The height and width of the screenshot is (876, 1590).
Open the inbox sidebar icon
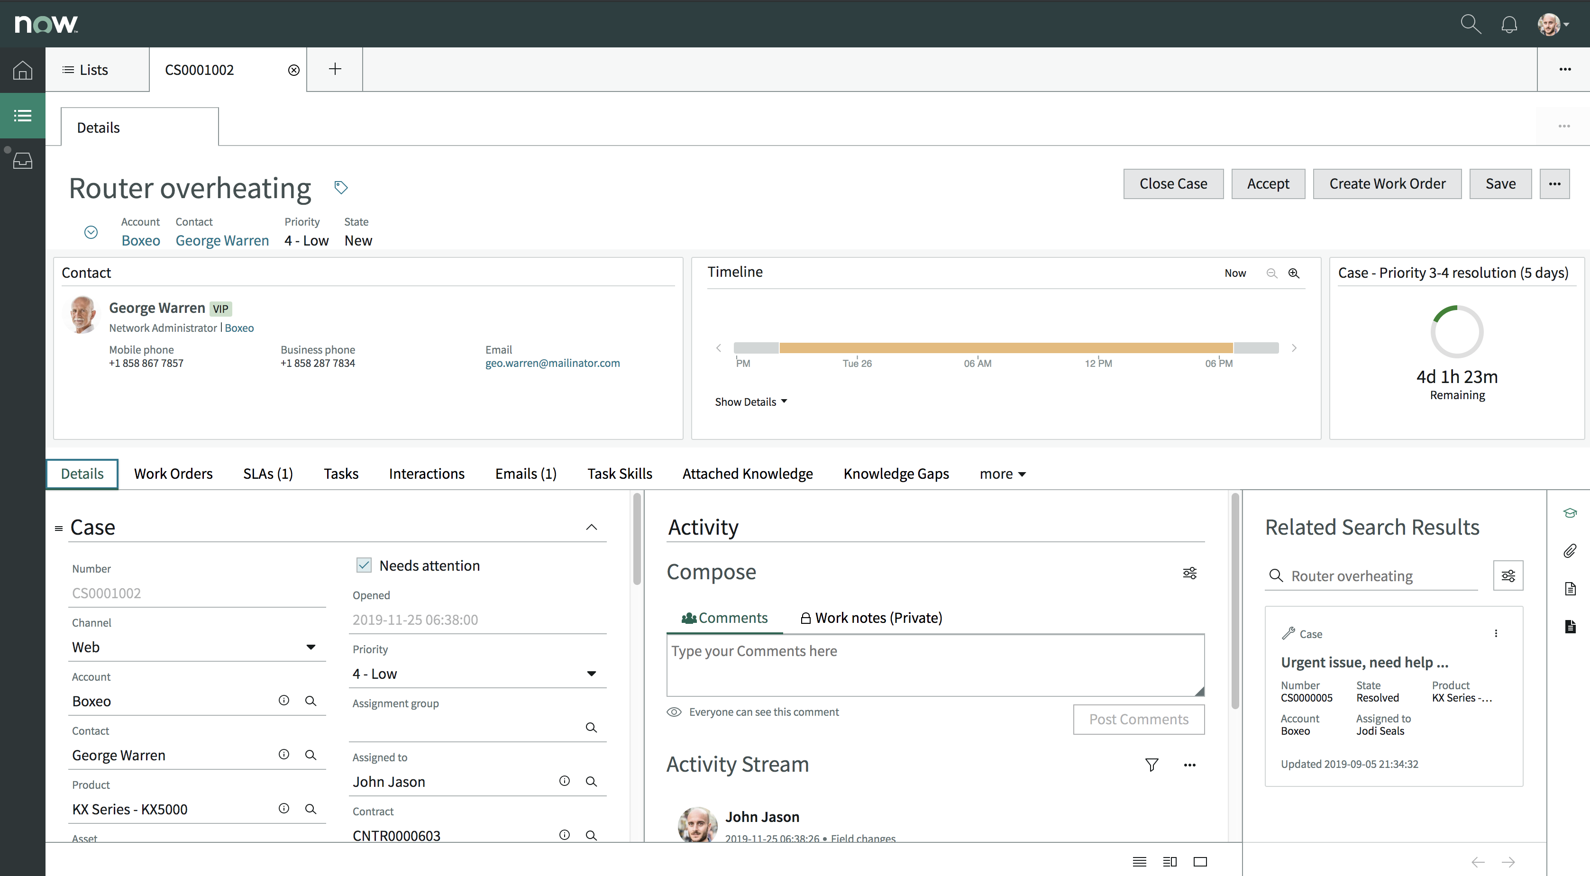click(23, 161)
